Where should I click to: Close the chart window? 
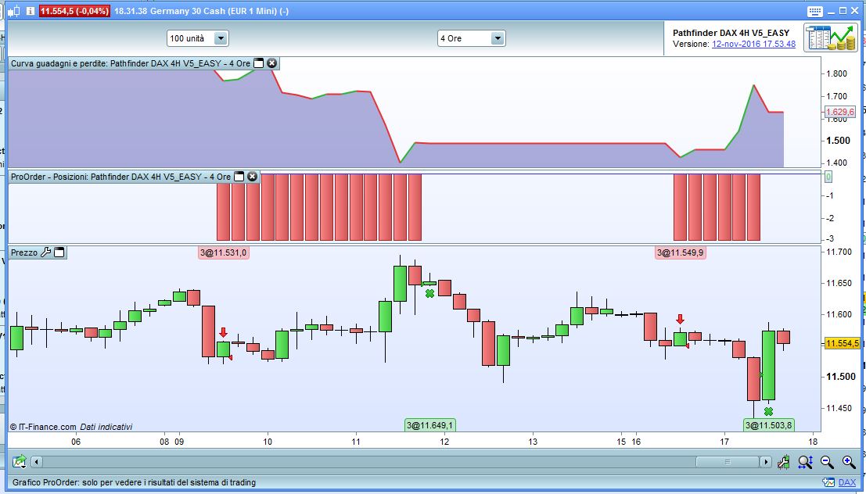pos(854,10)
